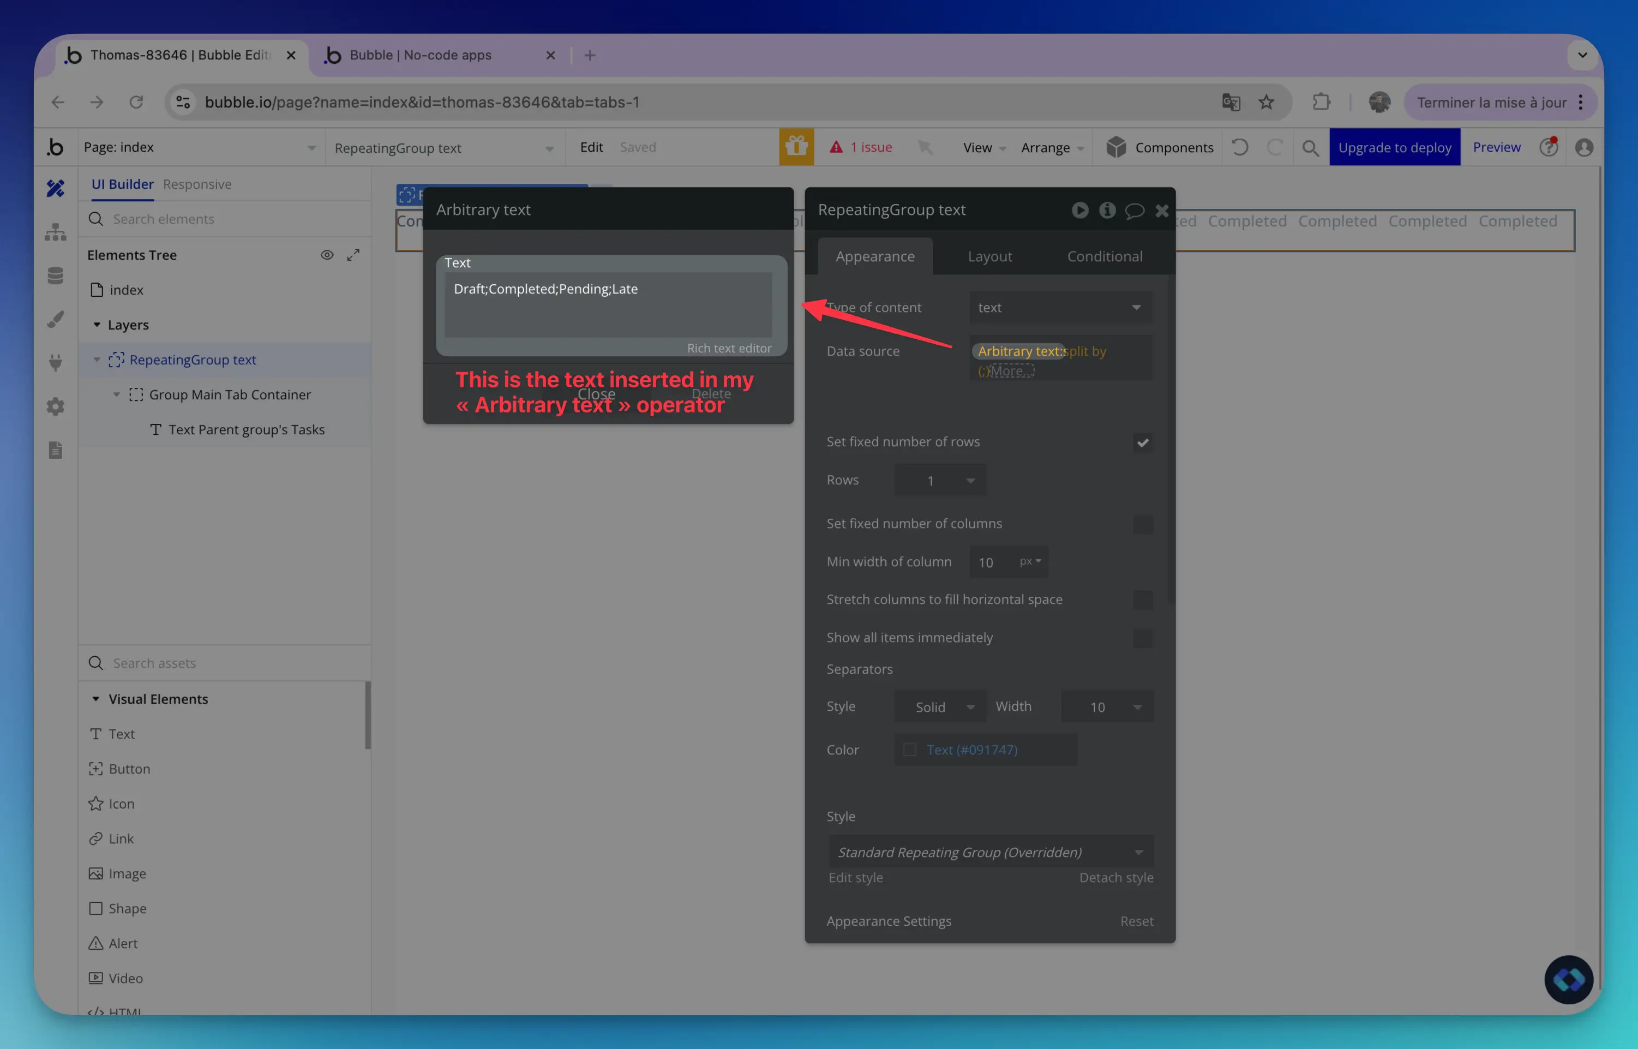This screenshot has height=1049, width=1638.
Task: Open the user account avatar icon
Action: [x=1584, y=148]
